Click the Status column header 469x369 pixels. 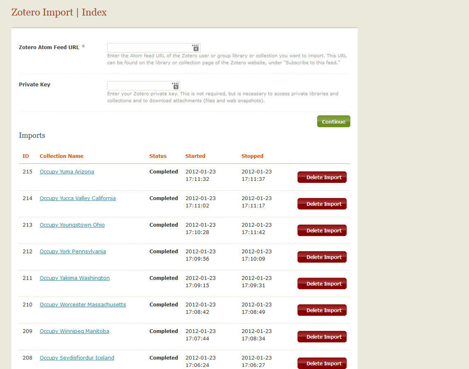pyautogui.click(x=158, y=156)
